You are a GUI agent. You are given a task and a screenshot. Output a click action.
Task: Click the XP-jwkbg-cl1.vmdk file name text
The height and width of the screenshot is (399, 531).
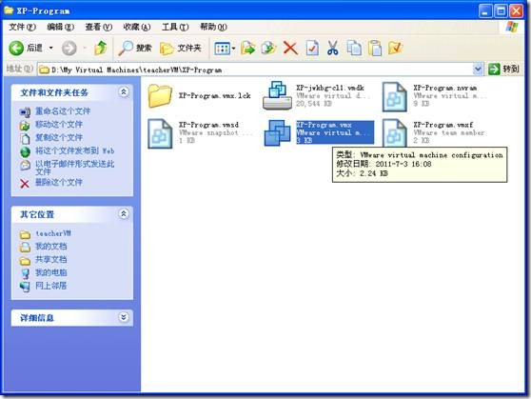click(x=330, y=88)
